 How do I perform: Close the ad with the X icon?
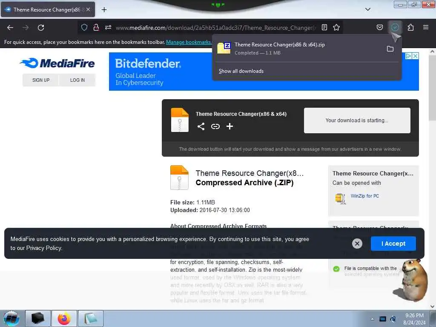pyautogui.click(x=415, y=56)
